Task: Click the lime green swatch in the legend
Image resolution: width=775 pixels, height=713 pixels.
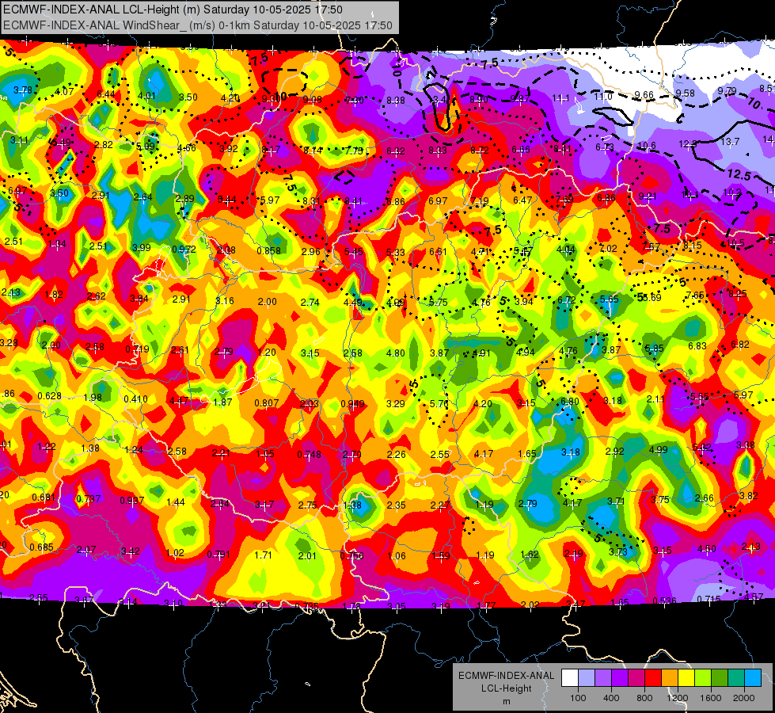Action: click(x=703, y=678)
